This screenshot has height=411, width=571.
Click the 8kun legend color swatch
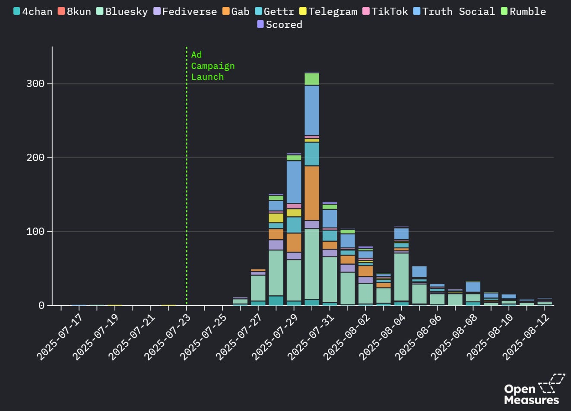(x=61, y=11)
